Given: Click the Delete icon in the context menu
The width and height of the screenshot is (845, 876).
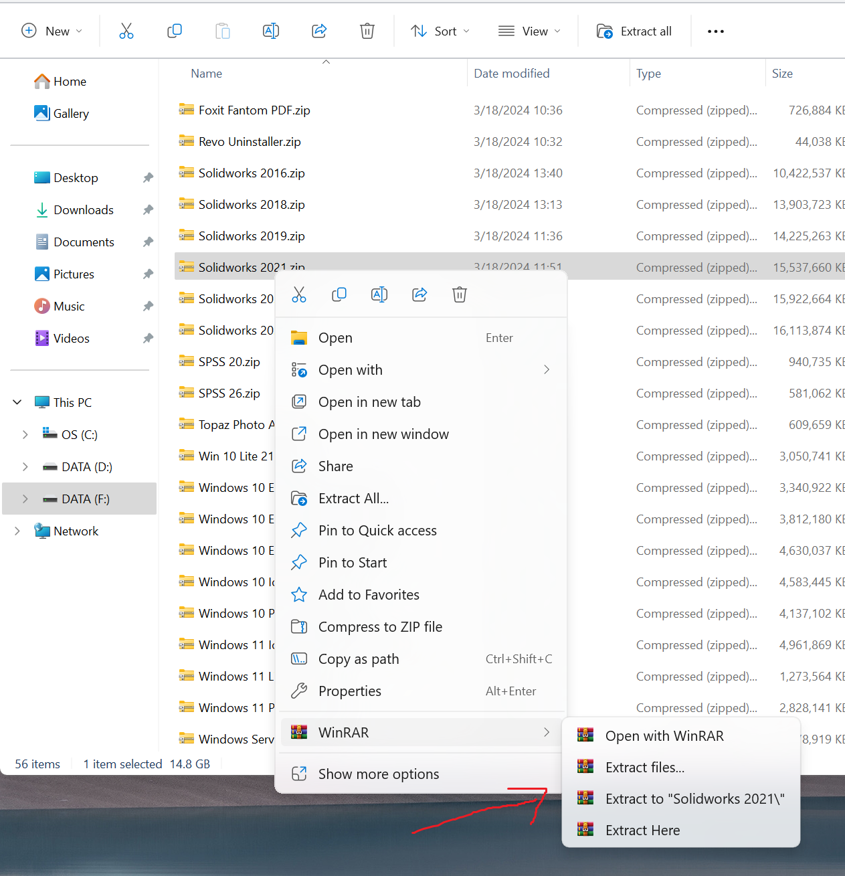Looking at the screenshot, I should coord(460,294).
